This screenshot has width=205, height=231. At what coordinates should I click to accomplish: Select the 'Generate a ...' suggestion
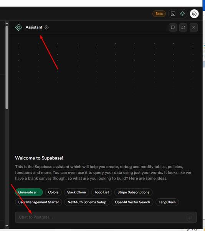tap(29, 192)
